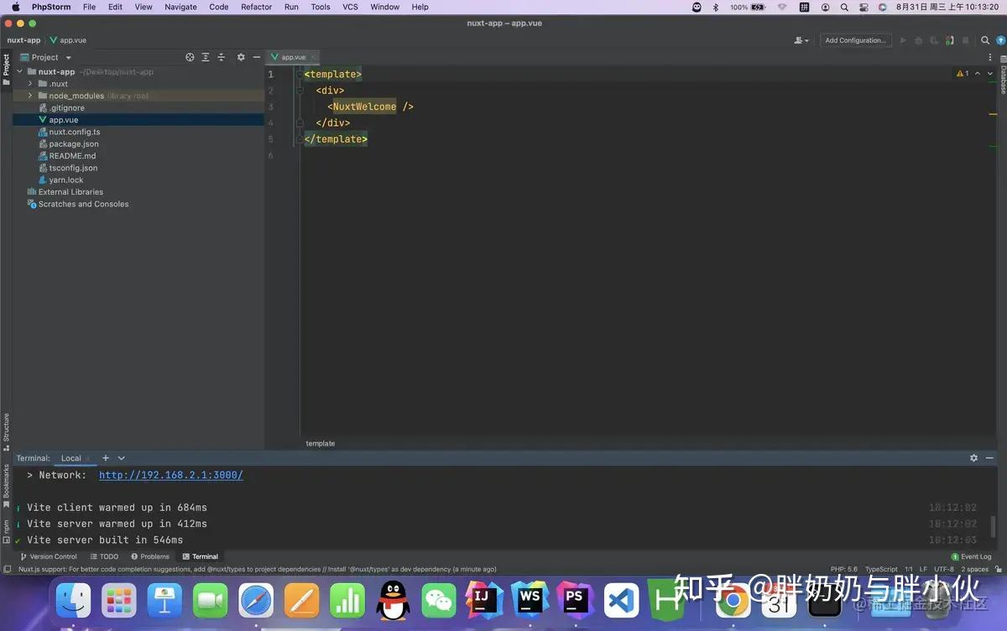Expand the .nuxt folder in project tree
Screen dimensions: 1007x631
pos(30,84)
